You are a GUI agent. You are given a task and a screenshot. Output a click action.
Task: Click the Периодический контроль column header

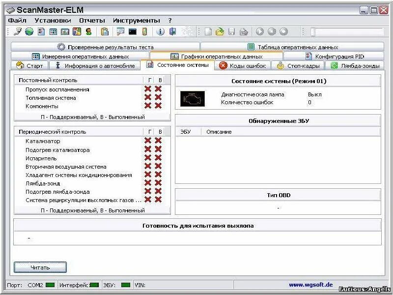pos(79,132)
